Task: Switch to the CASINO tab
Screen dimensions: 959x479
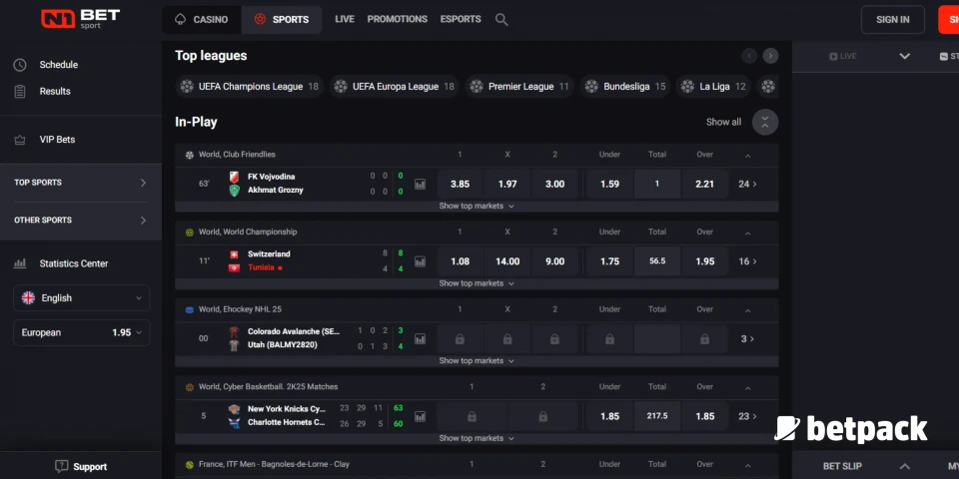Action: click(x=201, y=20)
